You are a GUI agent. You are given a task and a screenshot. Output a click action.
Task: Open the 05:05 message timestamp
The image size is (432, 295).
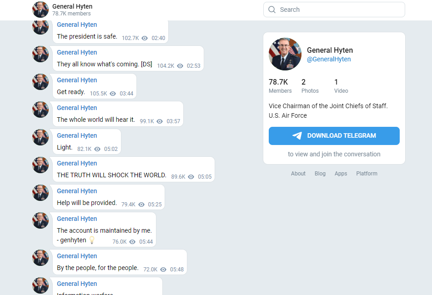click(x=205, y=177)
